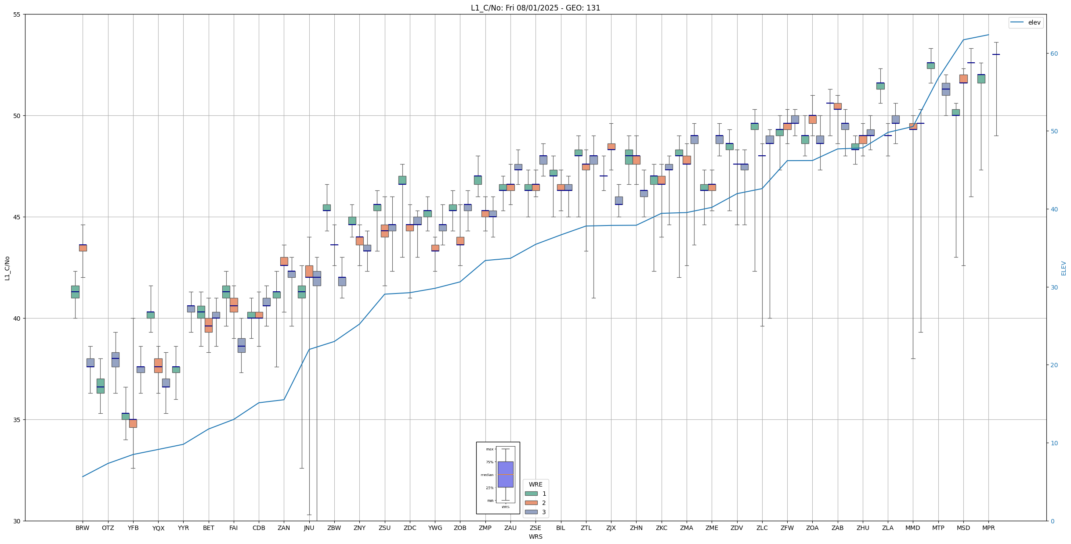This screenshot has height=544, width=1071.
Task: Click the WRE legend title
Action: (x=535, y=484)
